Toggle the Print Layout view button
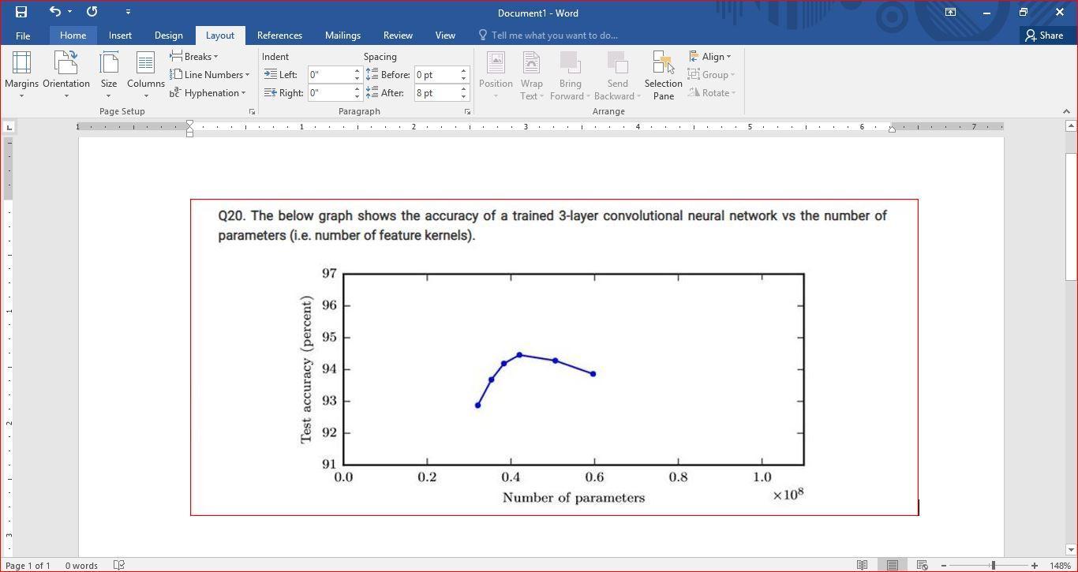 (892, 565)
